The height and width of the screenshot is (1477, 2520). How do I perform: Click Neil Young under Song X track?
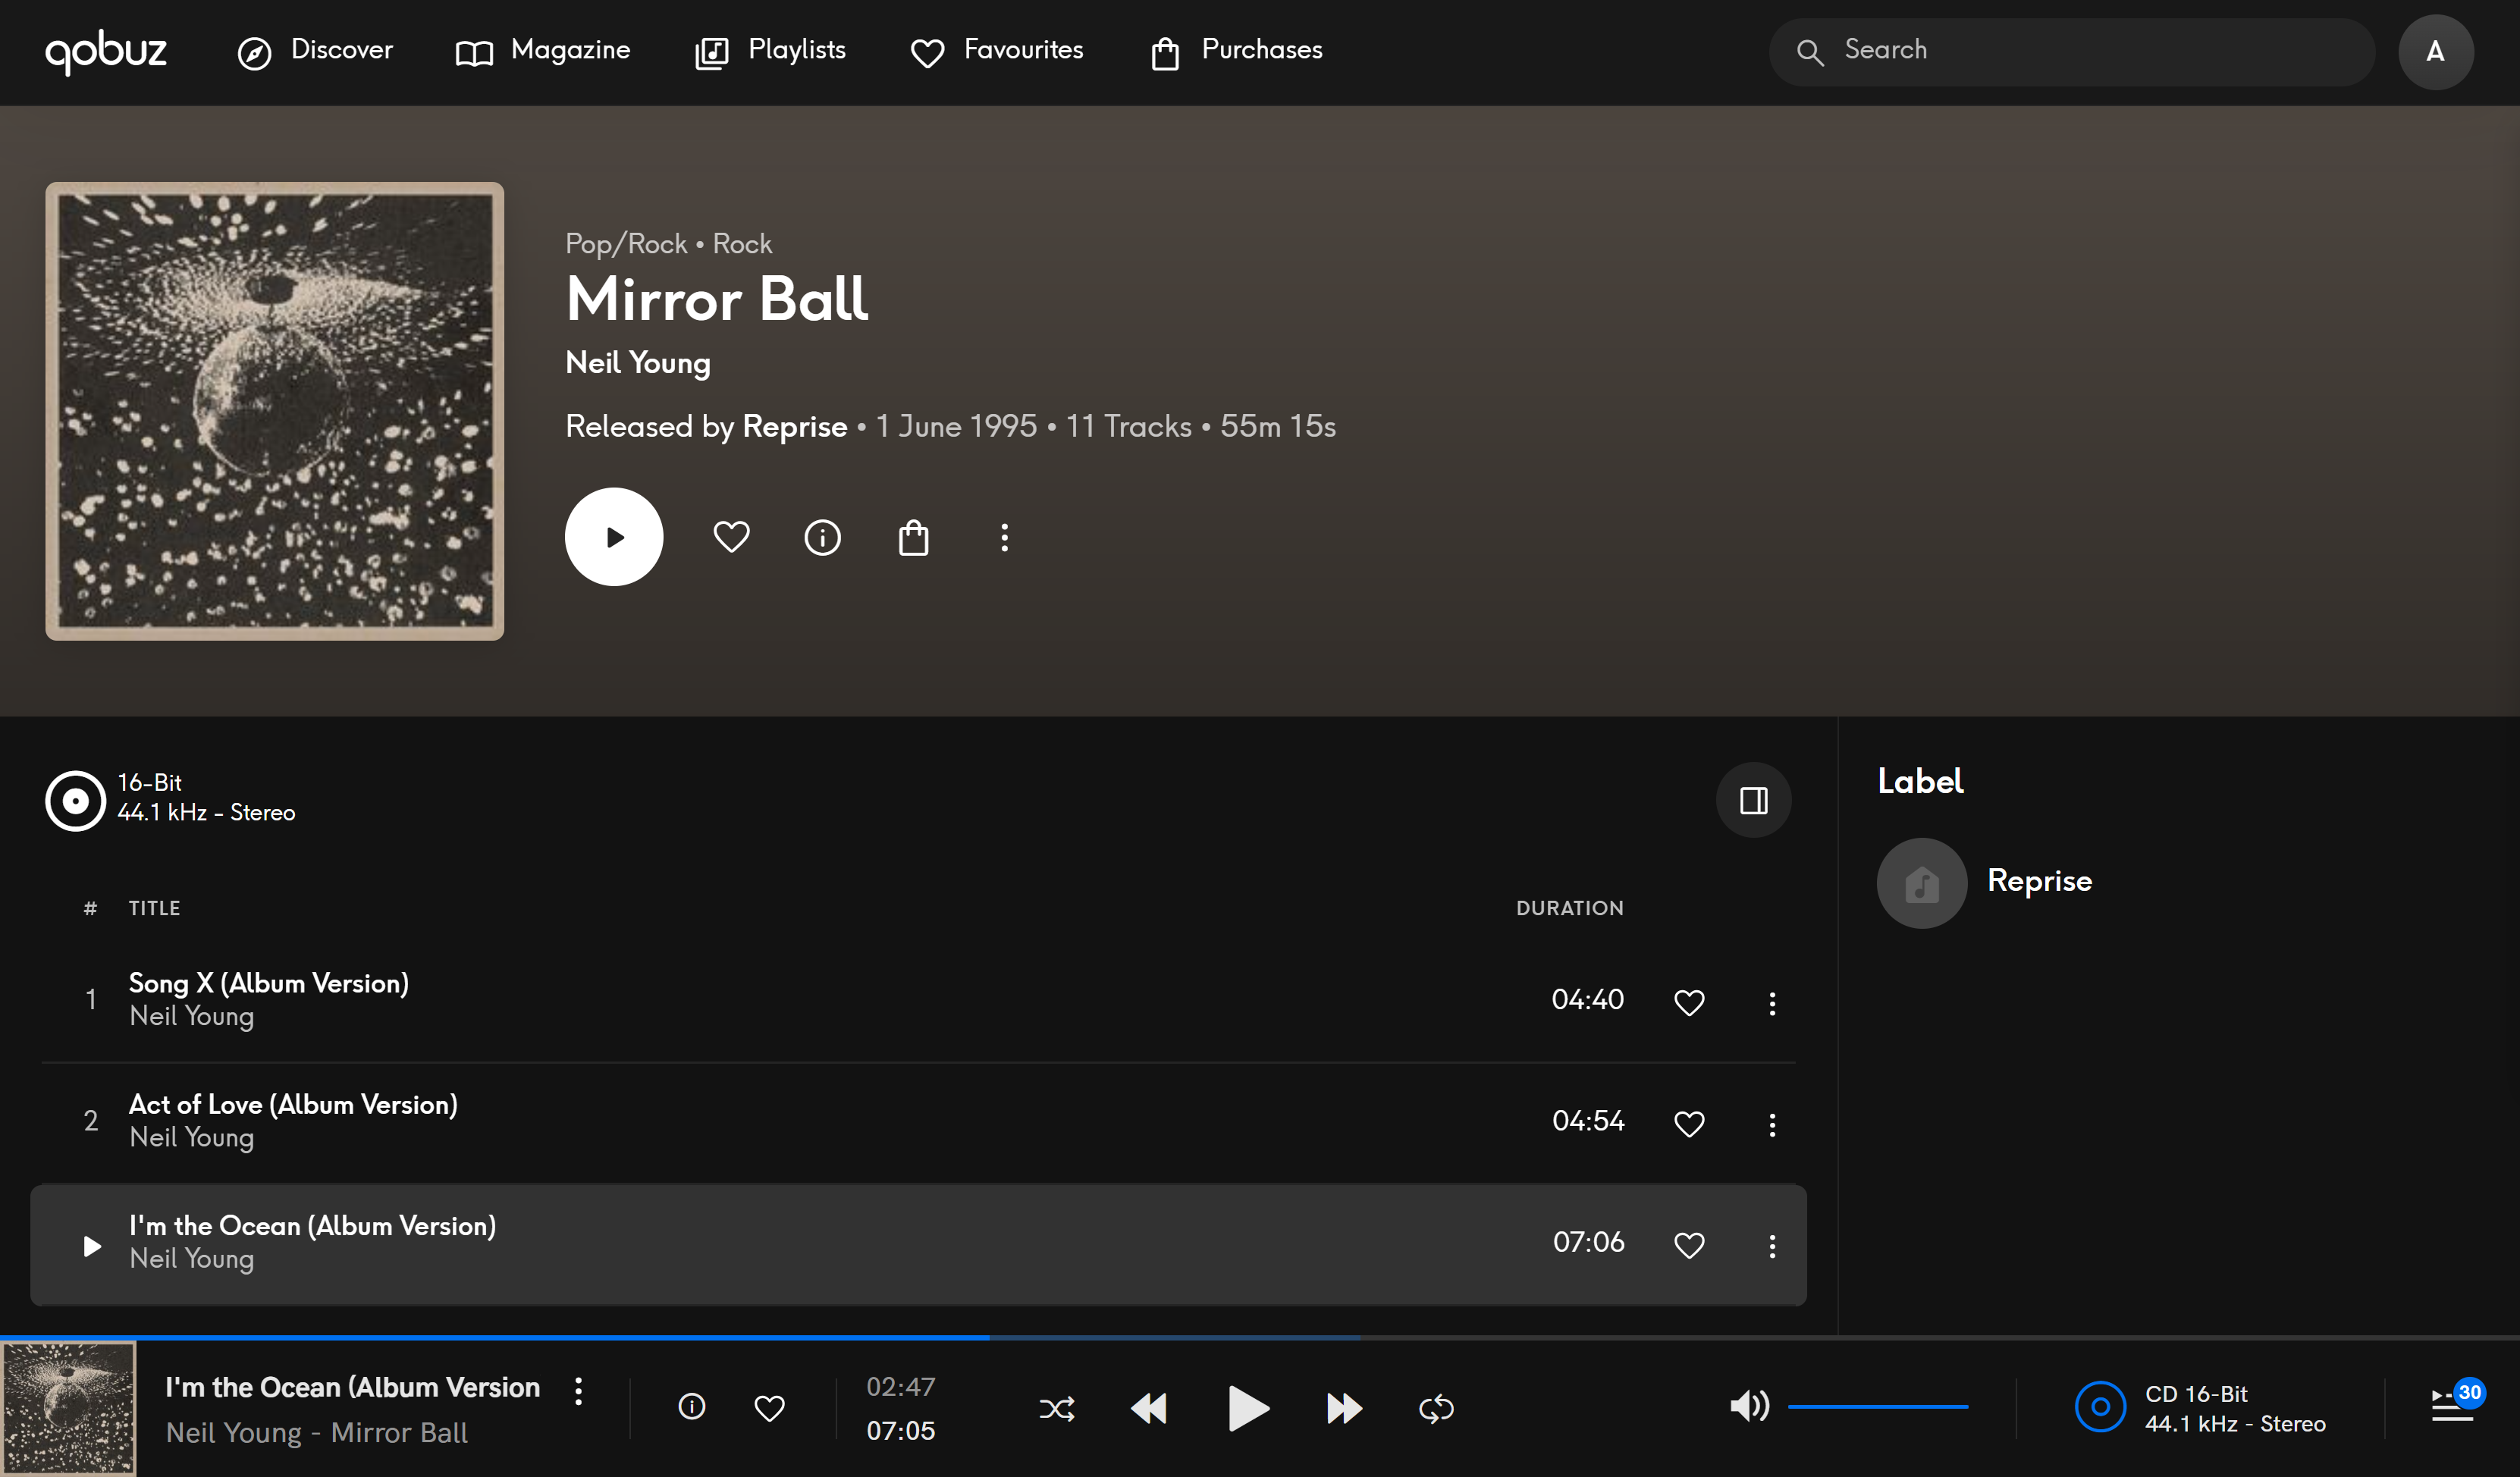(192, 1017)
